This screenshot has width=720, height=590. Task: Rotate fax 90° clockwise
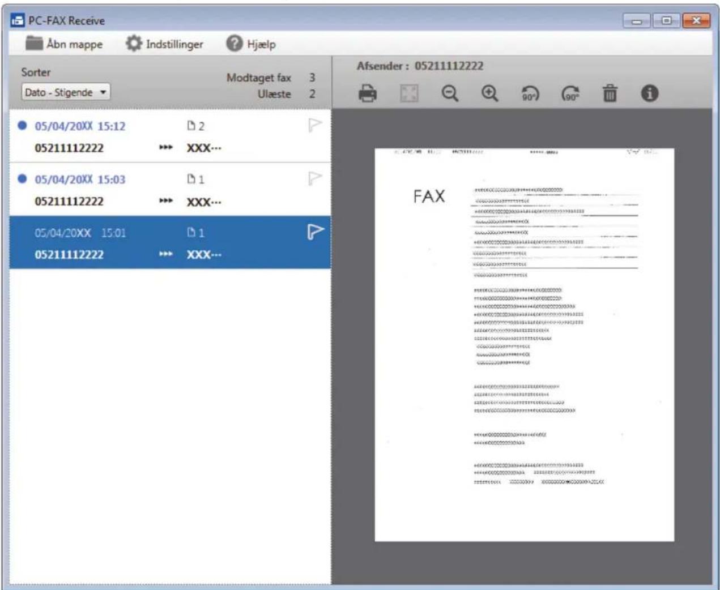(x=570, y=93)
